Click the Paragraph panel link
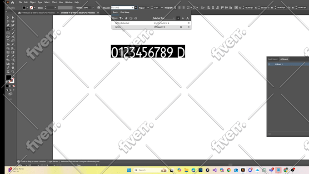 click(x=169, y=8)
